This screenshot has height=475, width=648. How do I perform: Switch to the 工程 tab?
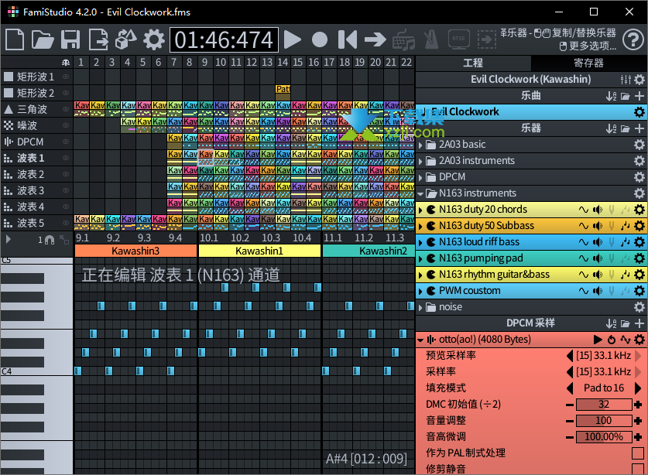tap(473, 63)
